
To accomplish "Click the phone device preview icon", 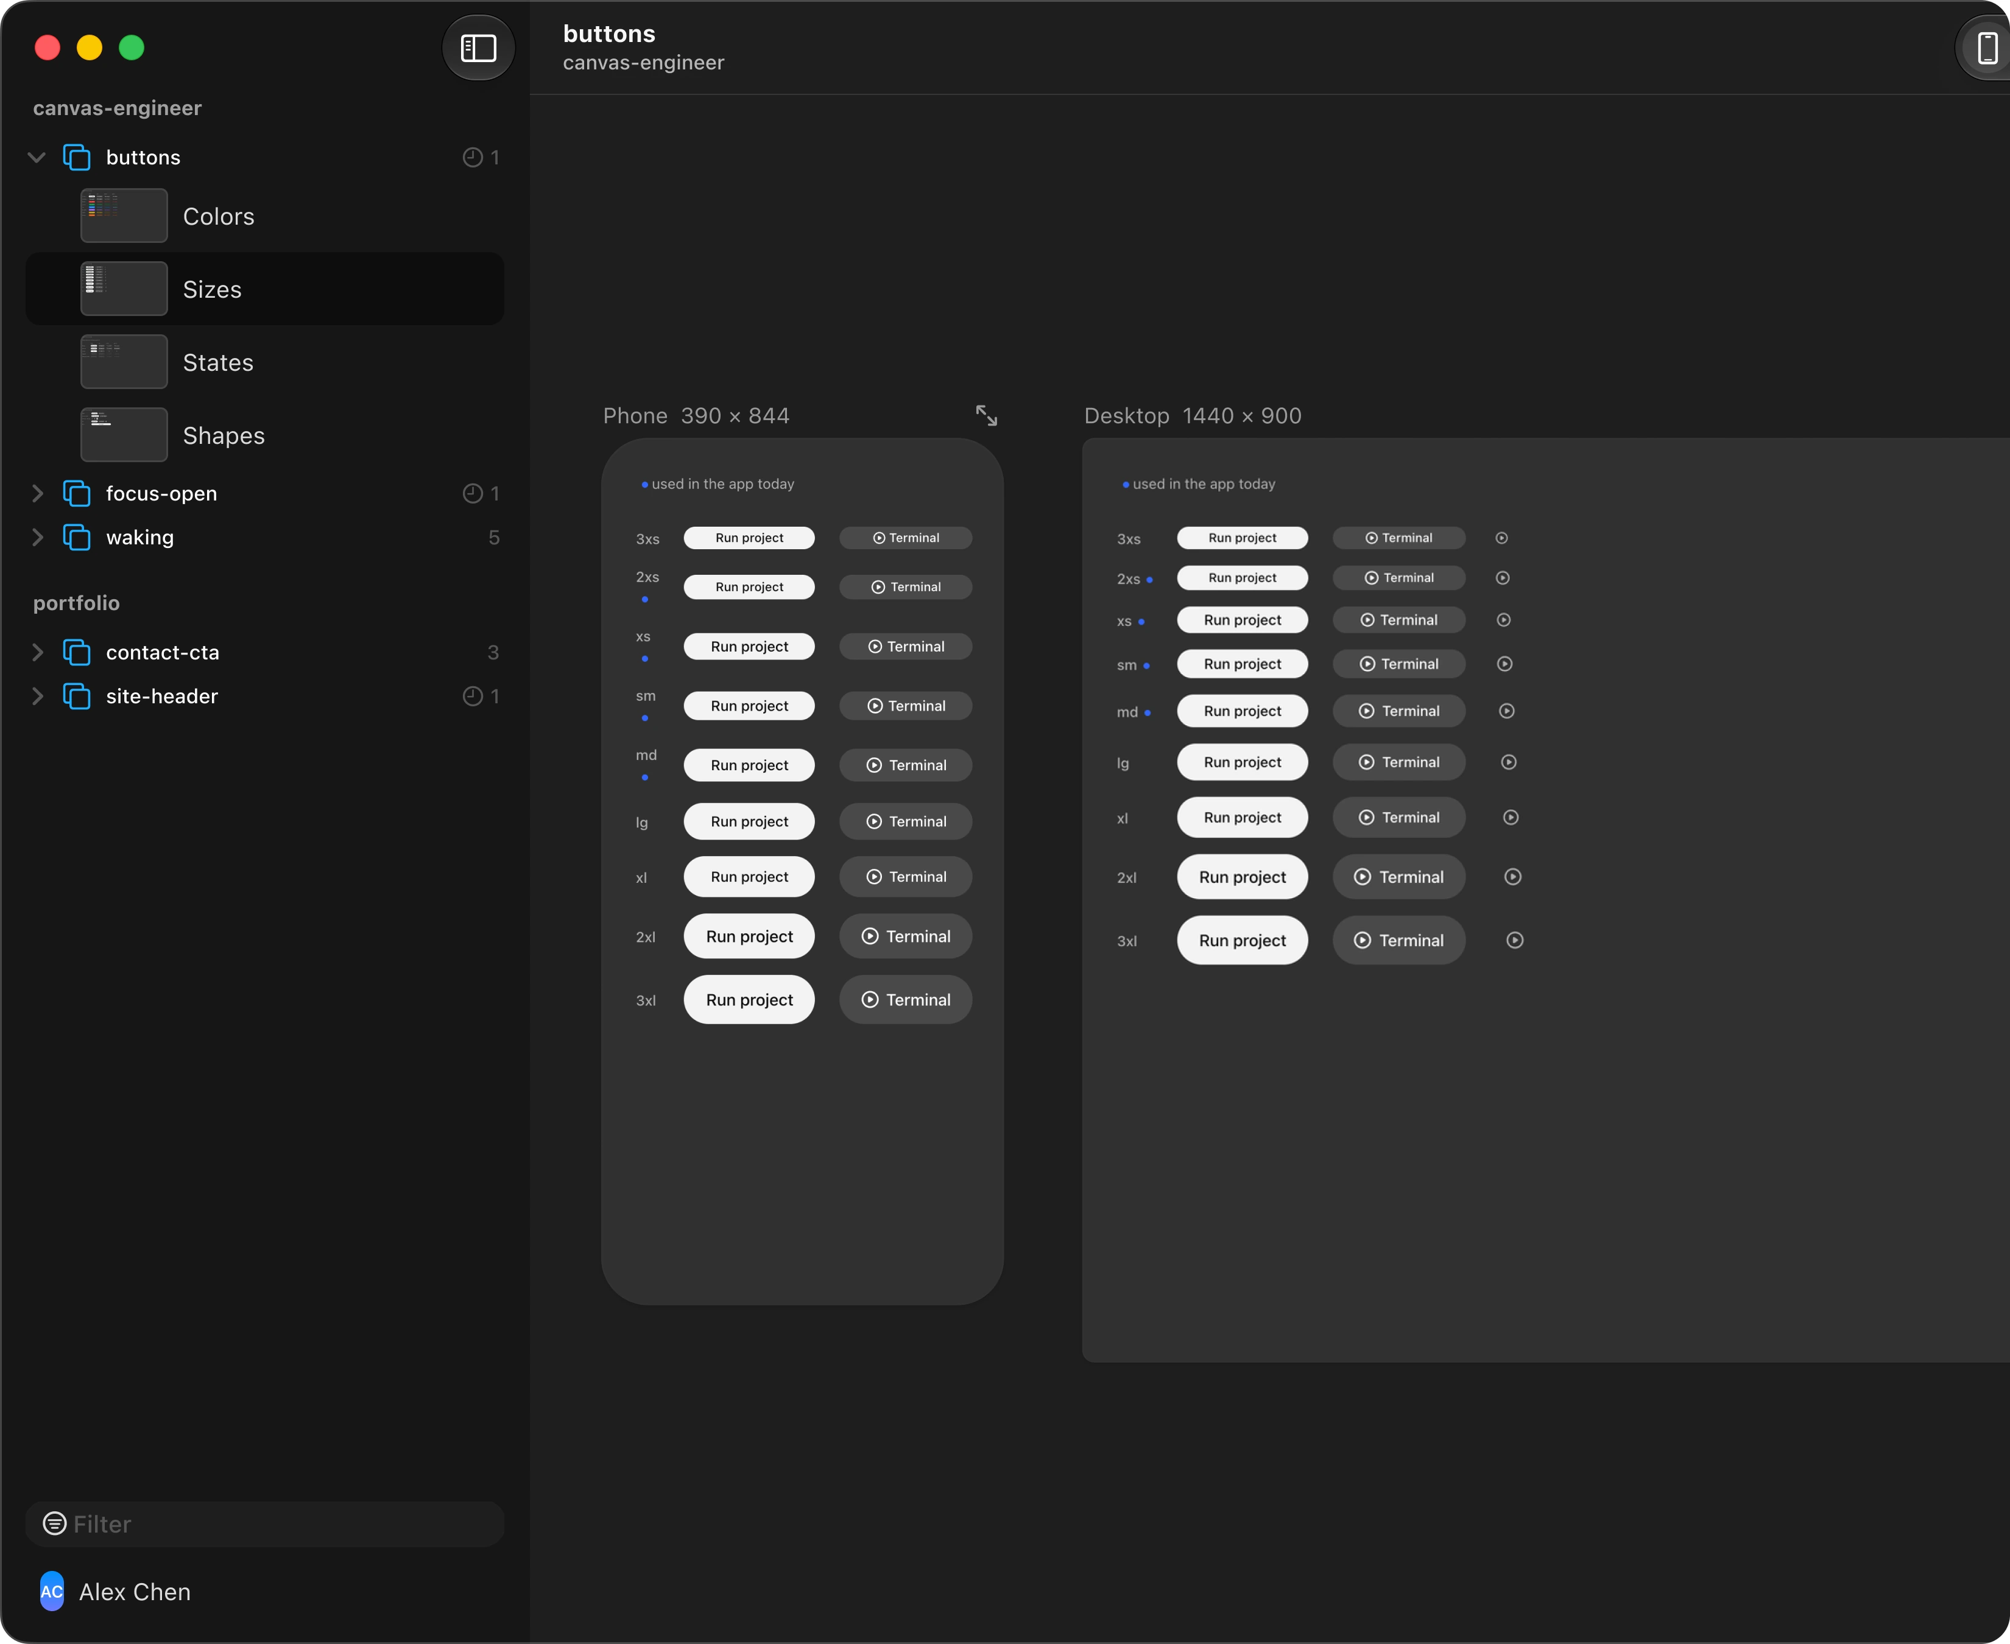I will 1986,47.
